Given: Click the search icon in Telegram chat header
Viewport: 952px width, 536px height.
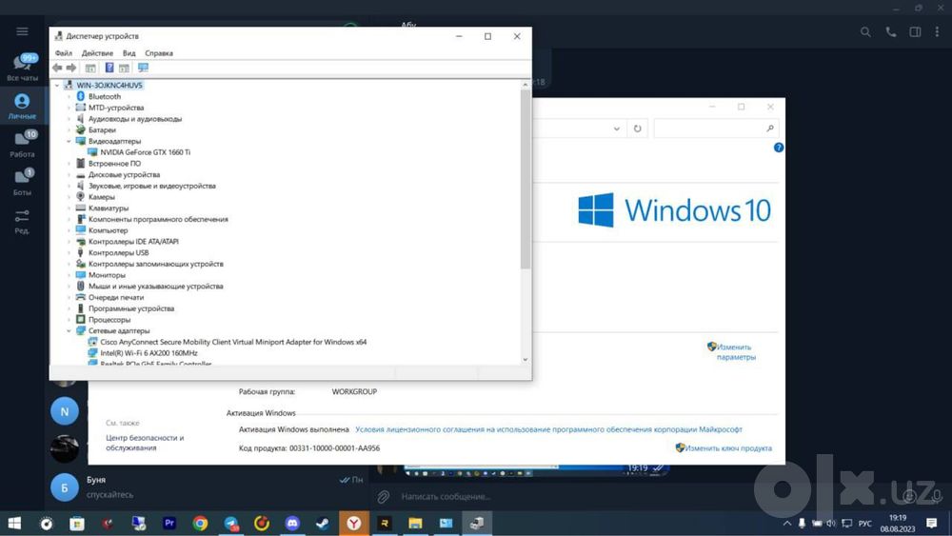Looking at the screenshot, I should 865,32.
